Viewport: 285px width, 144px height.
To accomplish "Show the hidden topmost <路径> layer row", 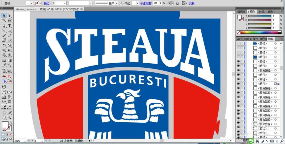I will (x=238, y=44).
